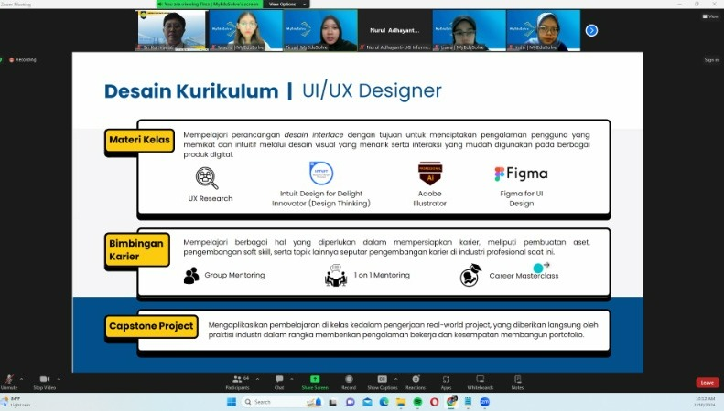Open Zoom icon in taskbar
Viewport: 724px width, 411px height.
coord(485,402)
